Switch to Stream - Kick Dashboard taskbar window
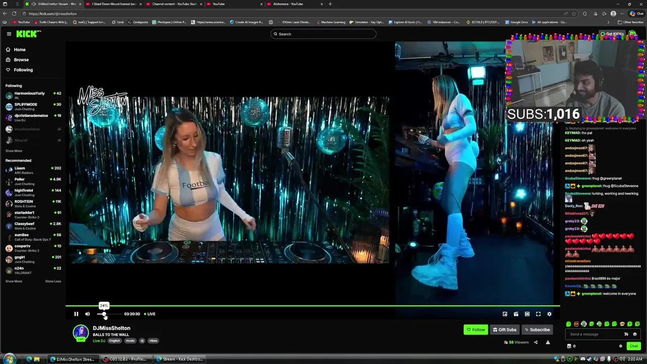This screenshot has width=647, height=364. [x=179, y=359]
